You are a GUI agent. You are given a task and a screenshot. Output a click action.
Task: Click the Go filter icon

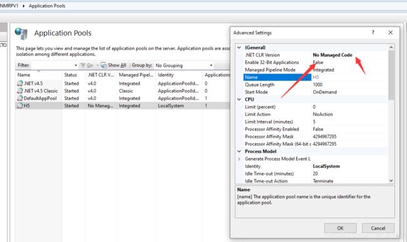coord(83,65)
